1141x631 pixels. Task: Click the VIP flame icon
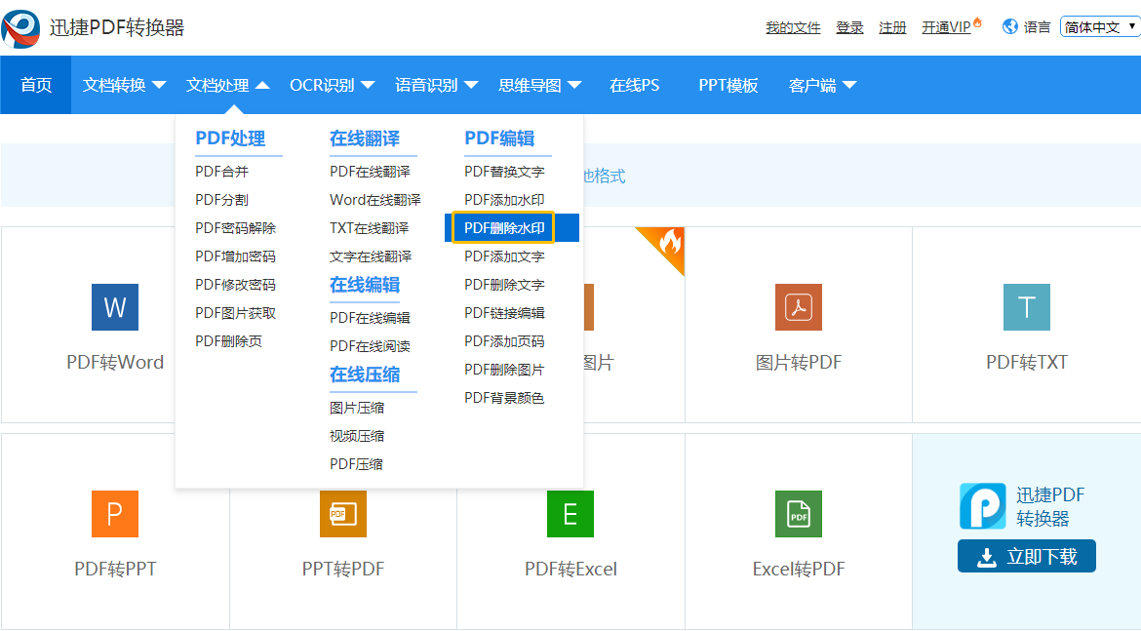coord(977,21)
